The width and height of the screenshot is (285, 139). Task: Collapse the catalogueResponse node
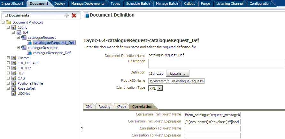(18, 48)
